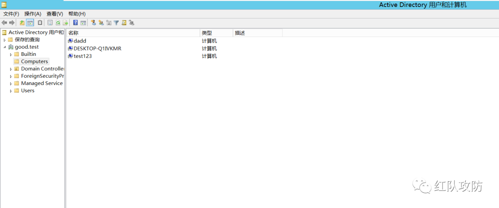Screen dimensions: 499x208
Task: Open the 查看(V) menu
Action: [x=55, y=14]
